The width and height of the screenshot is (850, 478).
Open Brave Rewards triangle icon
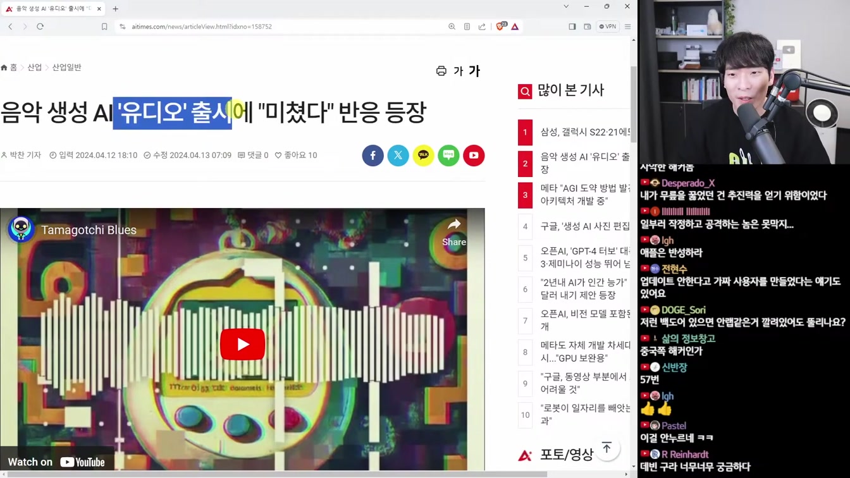pos(515,27)
